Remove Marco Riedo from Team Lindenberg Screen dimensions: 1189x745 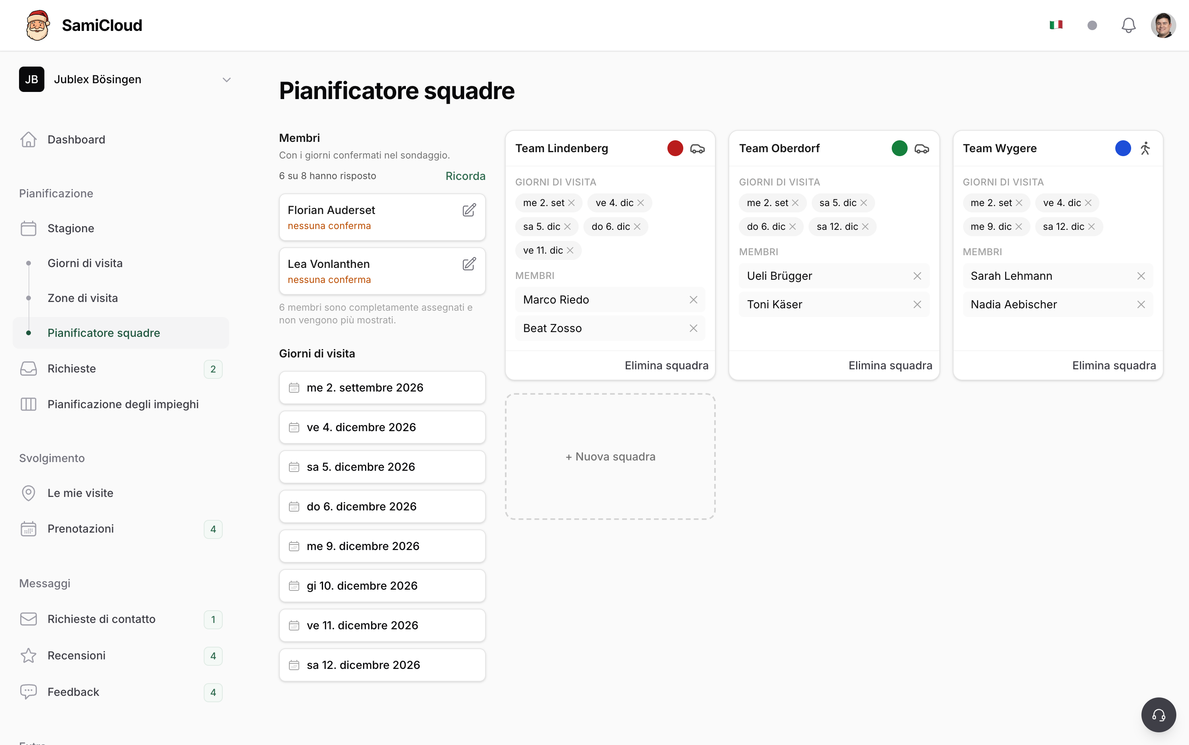point(693,300)
